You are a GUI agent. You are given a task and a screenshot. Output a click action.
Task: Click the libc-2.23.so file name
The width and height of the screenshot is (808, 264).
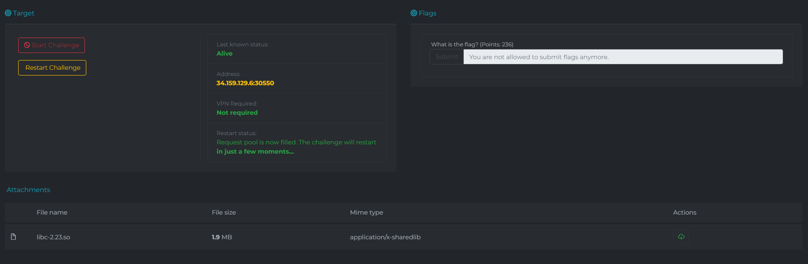tap(53, 237)
